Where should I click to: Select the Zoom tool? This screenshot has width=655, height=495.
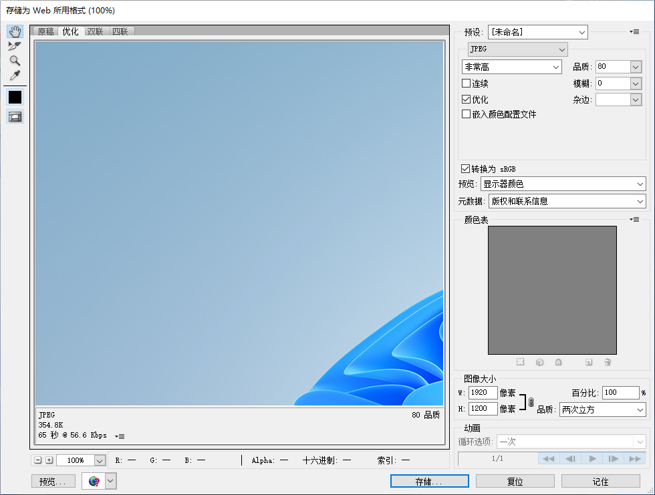point(15,60)
